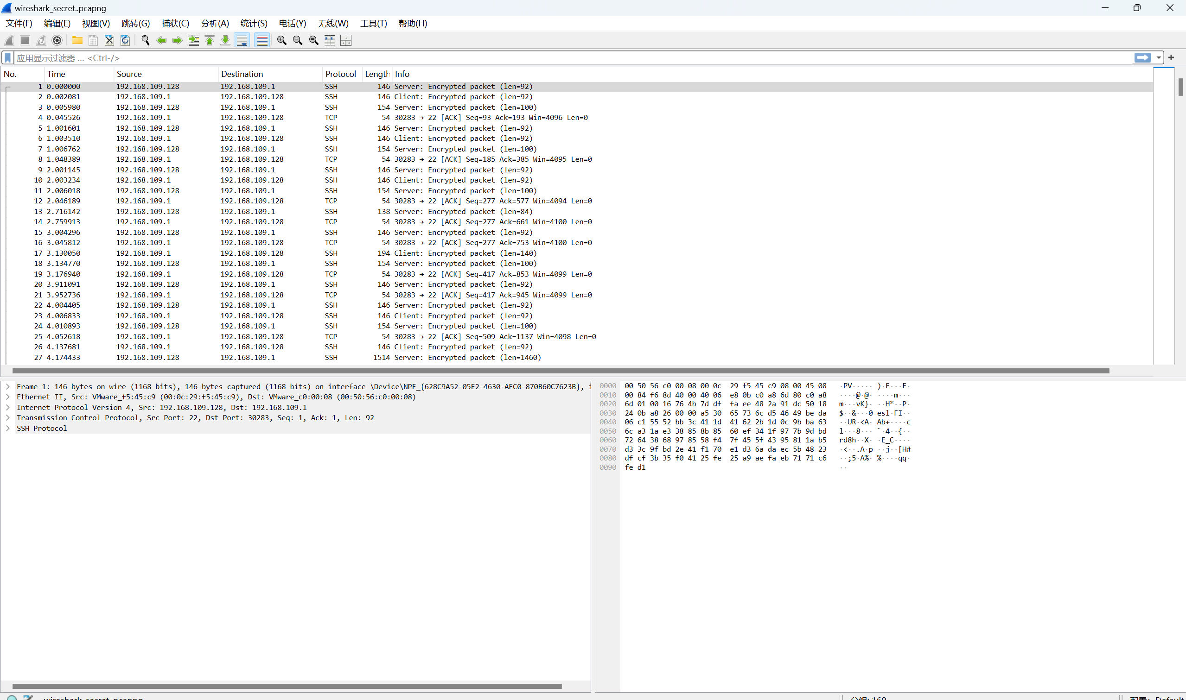
Task: Save the capture file using toolbar icon
Action: pyautogui.click(x=94, y=41)
